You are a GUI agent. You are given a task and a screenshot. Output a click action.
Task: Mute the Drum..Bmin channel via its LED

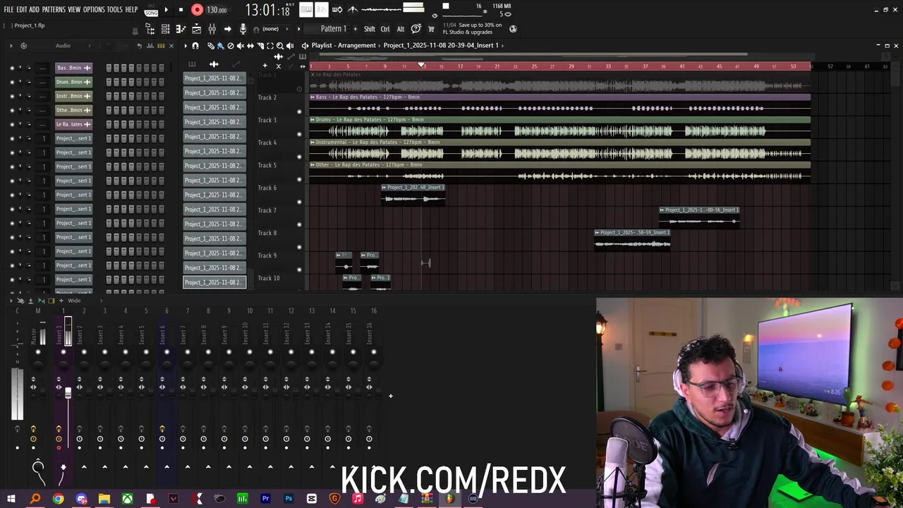tap(11, 82)
